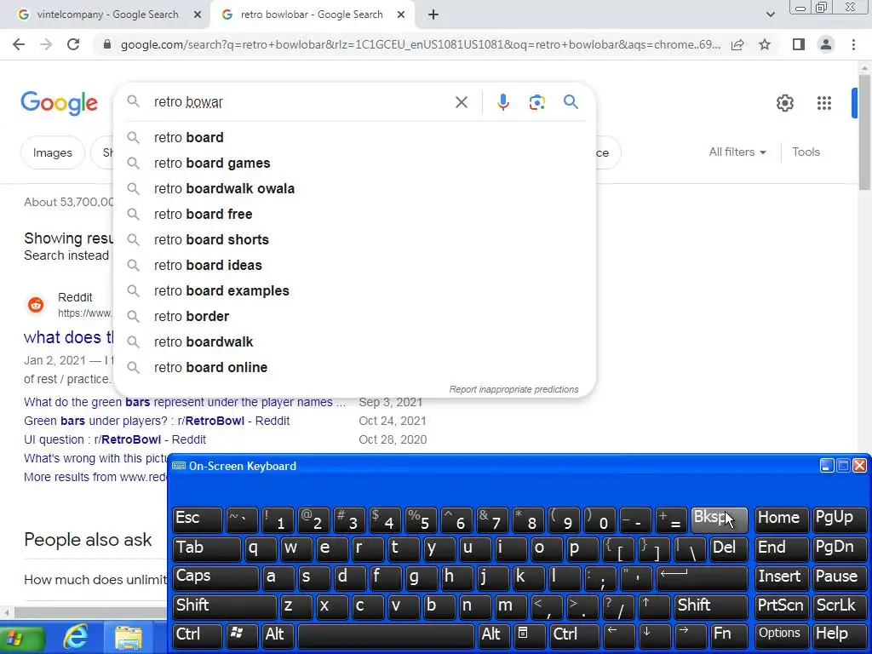Choose suggestion 'retro board examples'
The image size is (872, 654).
[x=354, y=291]
